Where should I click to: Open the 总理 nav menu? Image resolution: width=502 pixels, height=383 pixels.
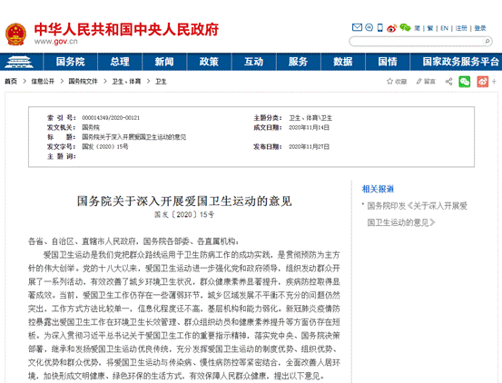[120, 62]
